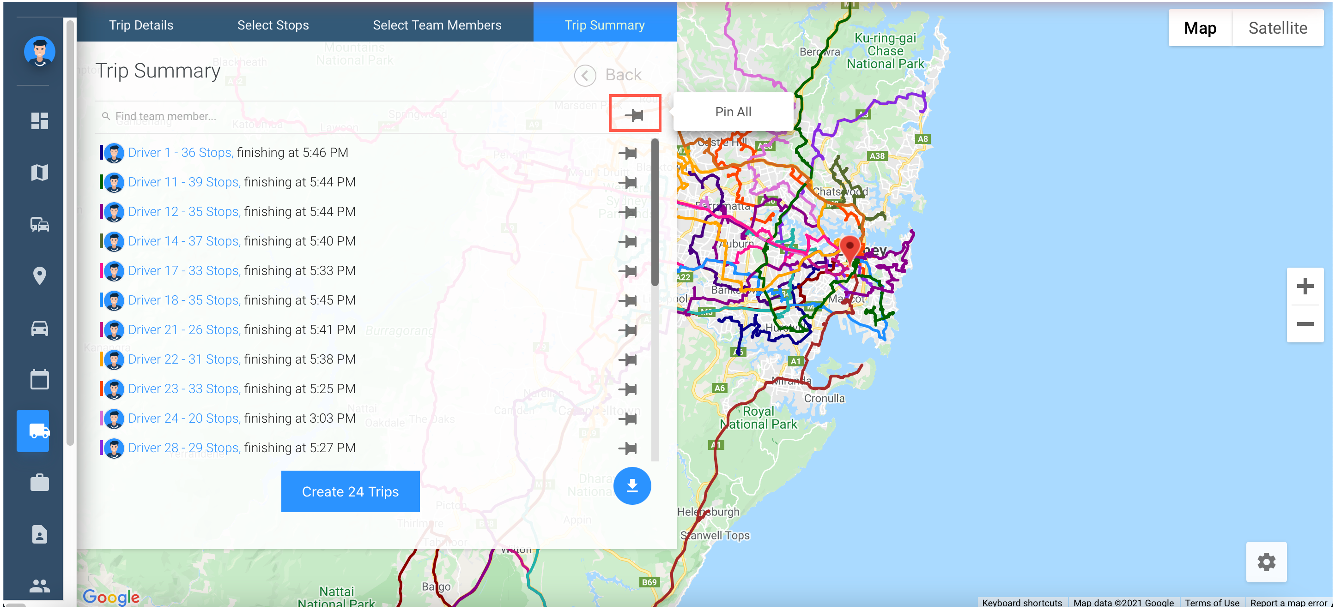Switch map view to Map
This screenshot has width=1335, height=610.
click(x=1200, y=28)
